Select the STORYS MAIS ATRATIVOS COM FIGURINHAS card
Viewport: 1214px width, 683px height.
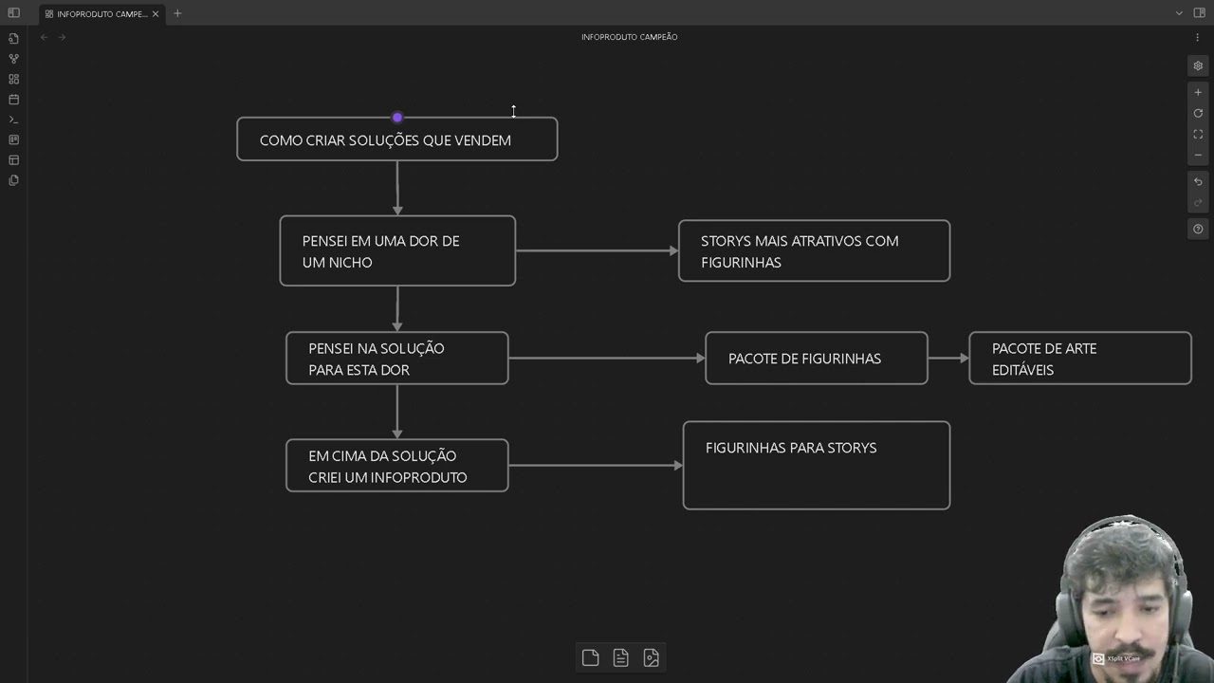814,250
